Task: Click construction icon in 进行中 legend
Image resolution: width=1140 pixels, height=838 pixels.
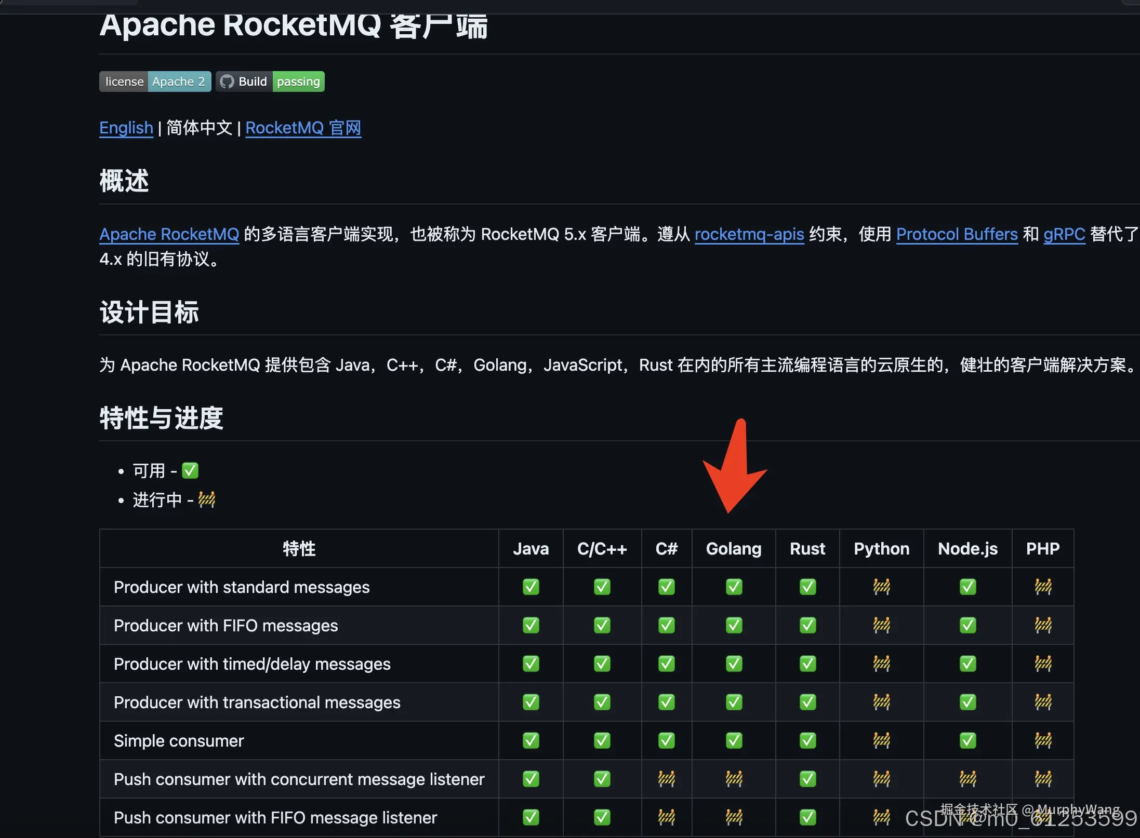Action: point(206,499)
